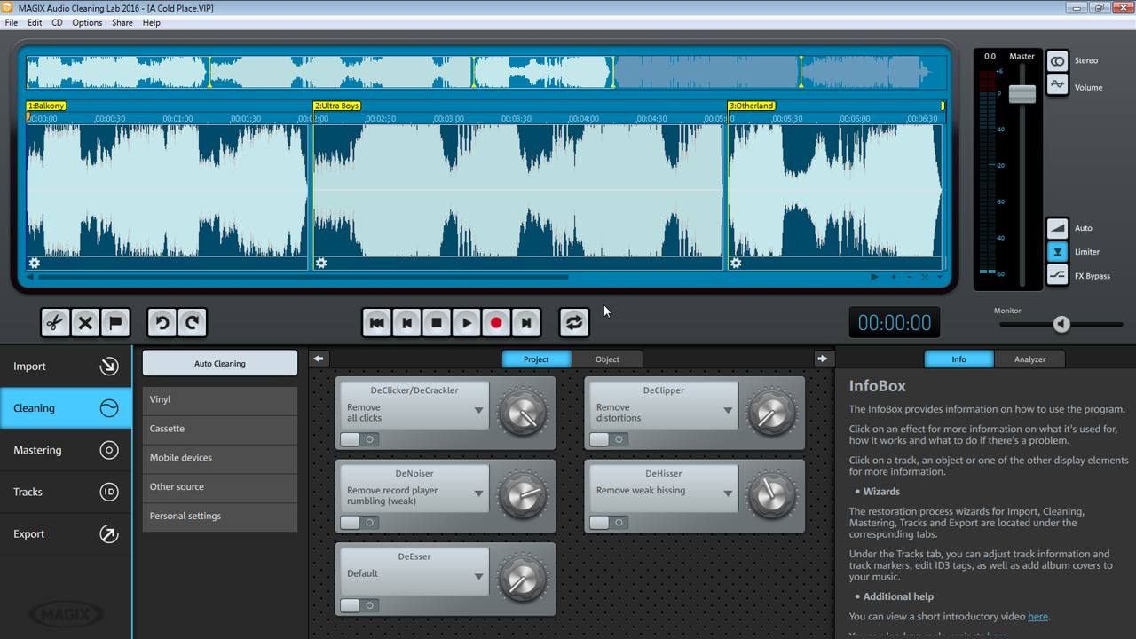Click the set marker flag icon

point(115,323)
